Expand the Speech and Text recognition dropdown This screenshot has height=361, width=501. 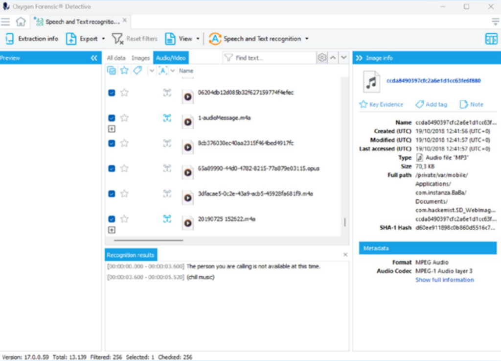(307, 39)
